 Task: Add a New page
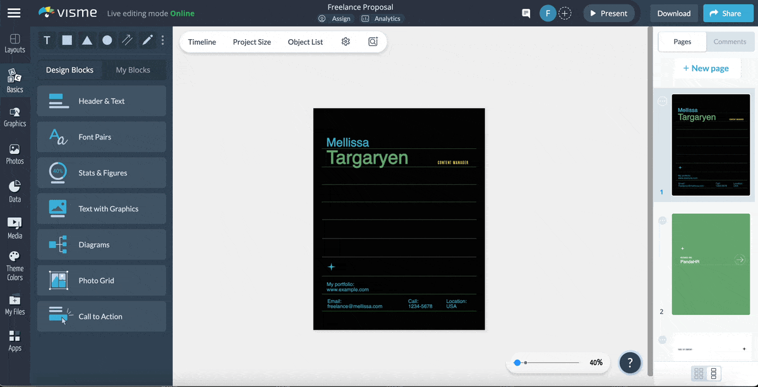tap(706, 68)
